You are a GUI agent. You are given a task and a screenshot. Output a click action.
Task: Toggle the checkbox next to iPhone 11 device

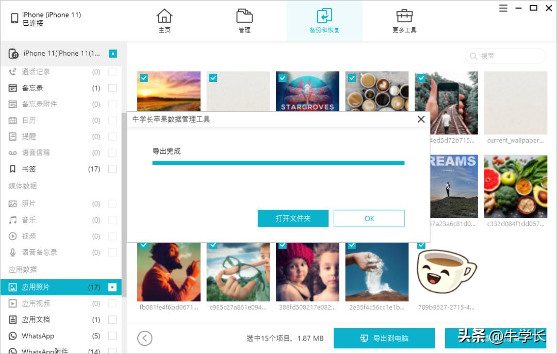click(x=112, y=53)
